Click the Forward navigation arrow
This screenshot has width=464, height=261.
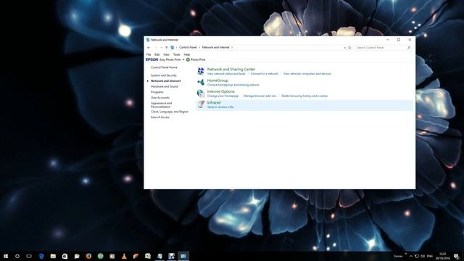(x=156, y=47)
